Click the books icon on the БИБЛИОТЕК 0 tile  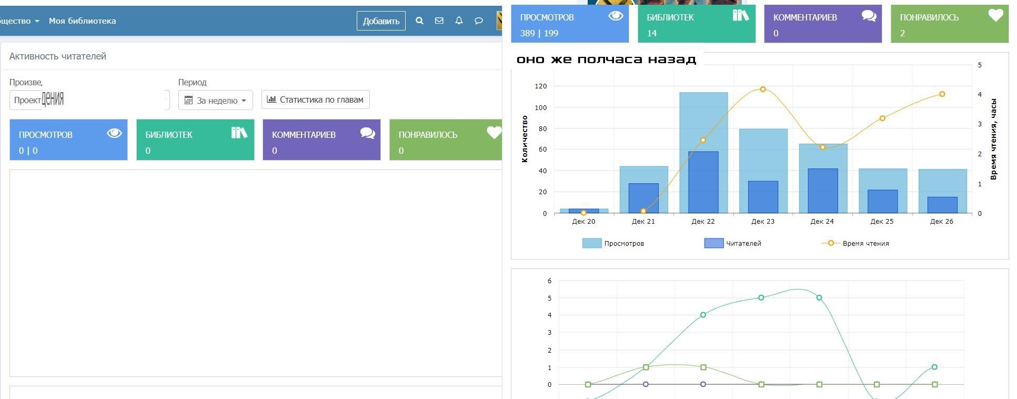(239, 133)
